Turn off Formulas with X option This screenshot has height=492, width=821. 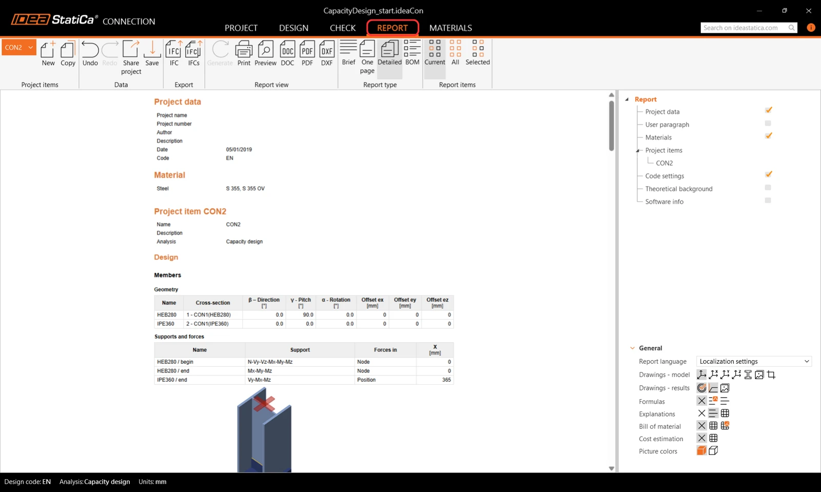point(701,401)
